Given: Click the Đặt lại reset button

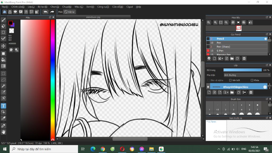Looking at the screenshot, I should click(x=69, y=12).
